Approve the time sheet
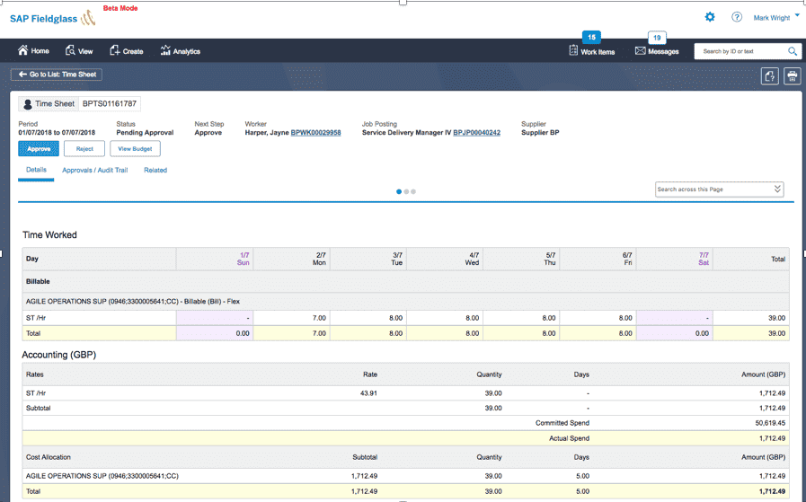 (39, 148)
